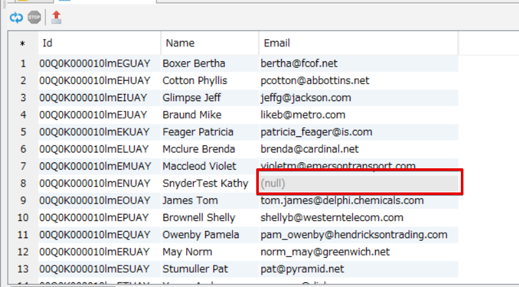The height and width of the screenshot is (287, 519).
Task: Click email likeb@metro.com
Action: (x=303, y=115)
